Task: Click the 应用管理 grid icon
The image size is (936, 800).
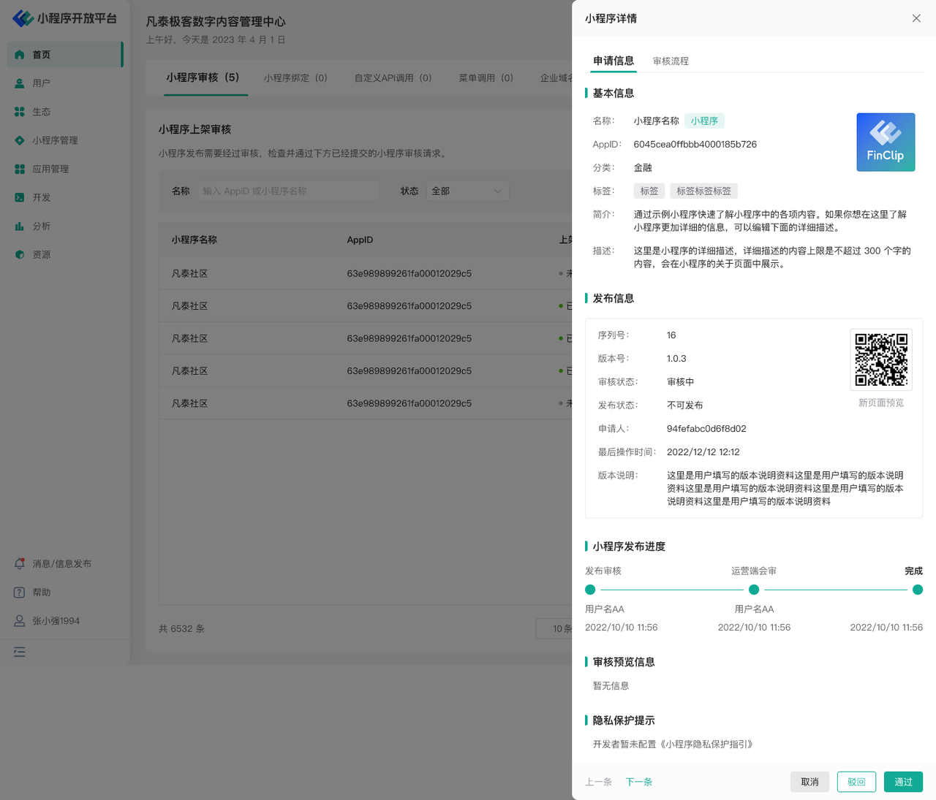Action: 20,169
